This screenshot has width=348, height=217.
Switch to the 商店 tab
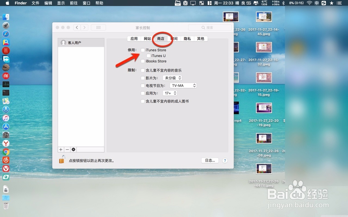coord(161,39)
